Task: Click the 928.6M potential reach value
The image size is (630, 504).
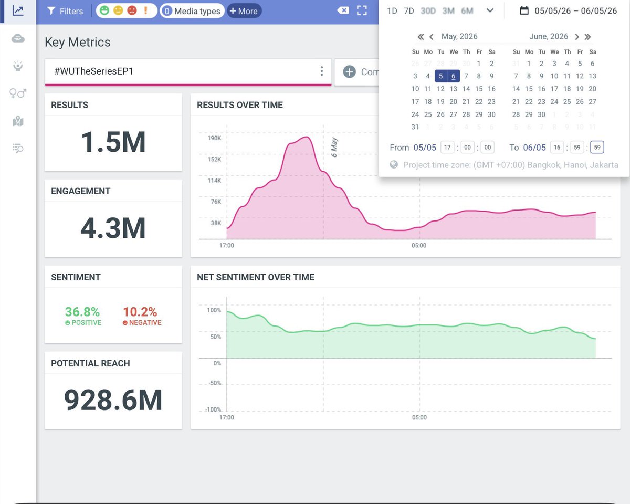Action: click(113, 401)
